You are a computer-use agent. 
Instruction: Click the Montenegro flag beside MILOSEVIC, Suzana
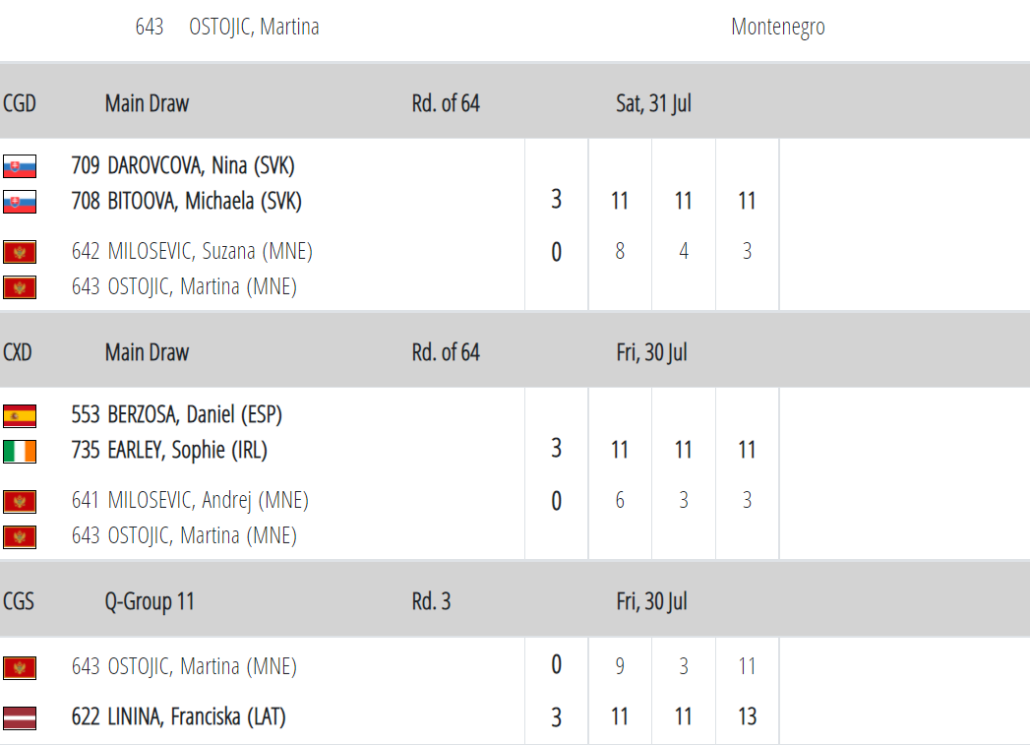click(20, 252)
